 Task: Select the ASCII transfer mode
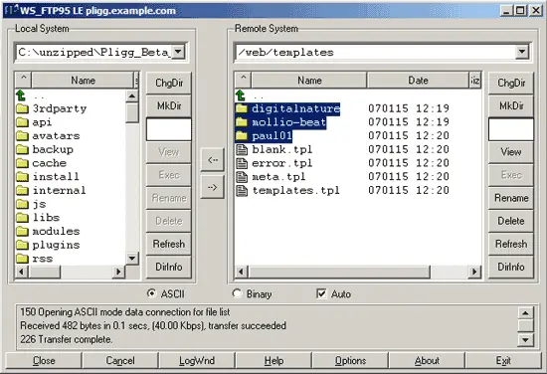151,293
